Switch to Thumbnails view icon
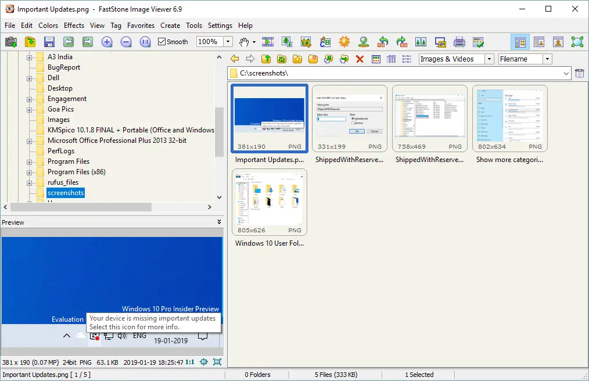The width and height of the screenshot is (589, 381). (x=376, y=59)
